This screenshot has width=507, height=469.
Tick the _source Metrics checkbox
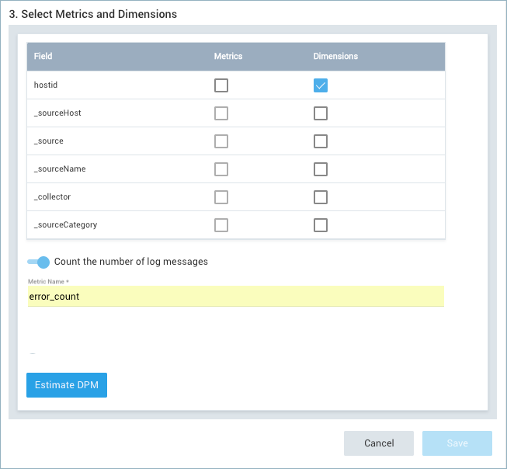pyautogui.click(x=221, y=141)
